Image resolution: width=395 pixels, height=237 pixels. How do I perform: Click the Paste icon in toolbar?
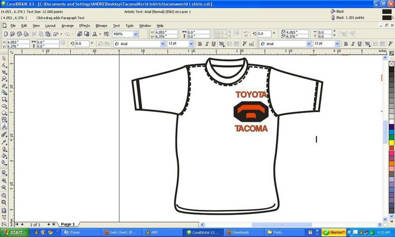coord(48,34)
